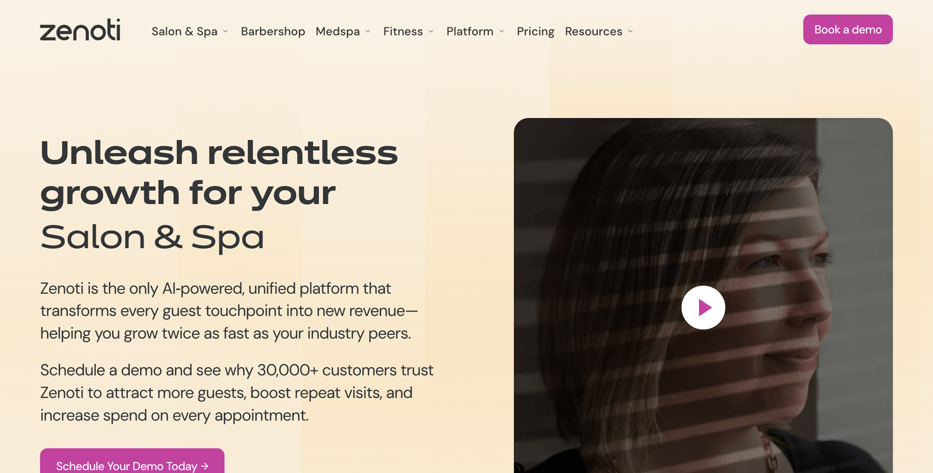Expand the Fitness dropdown chevron
933x473 pixels.
431,31
